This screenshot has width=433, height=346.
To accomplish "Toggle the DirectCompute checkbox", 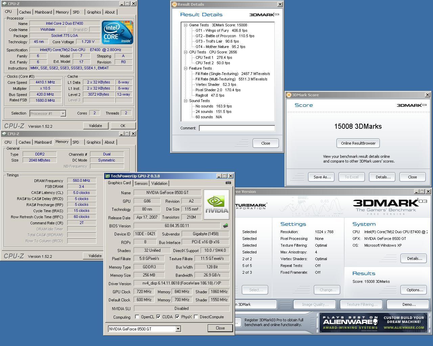I will click(x=196, y=317).
